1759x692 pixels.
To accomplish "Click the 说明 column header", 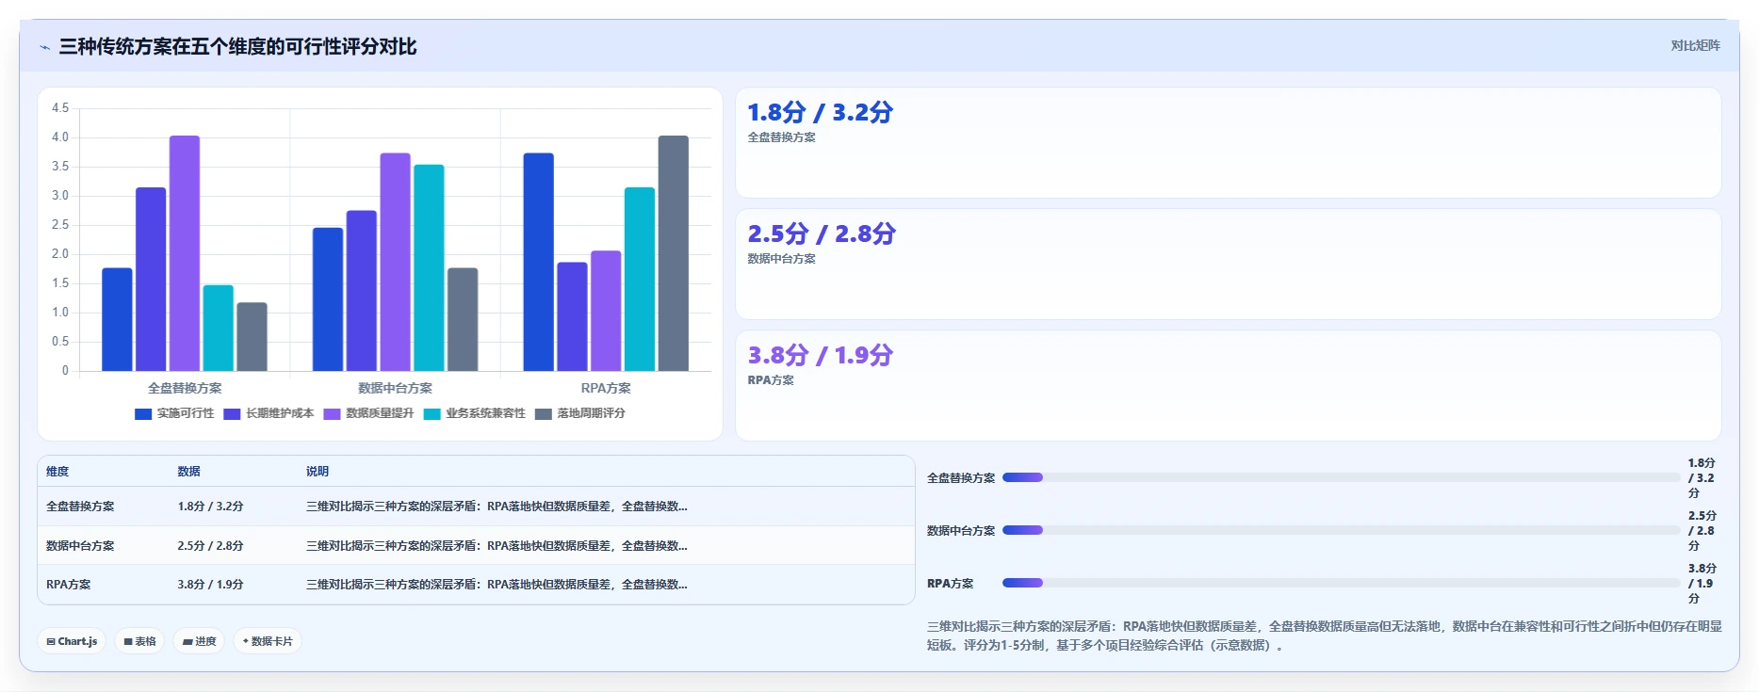I will 318,472.
